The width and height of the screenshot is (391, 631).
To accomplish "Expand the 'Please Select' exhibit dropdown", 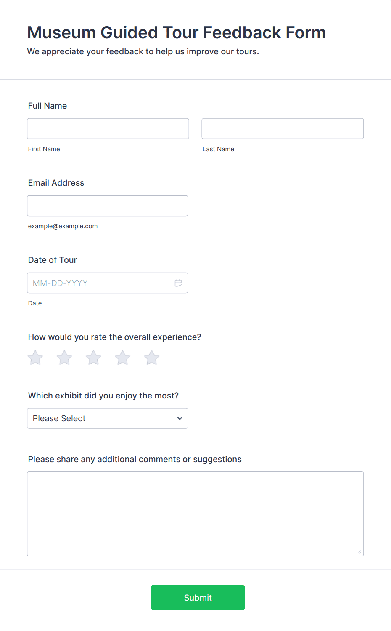I will [108, 418].
